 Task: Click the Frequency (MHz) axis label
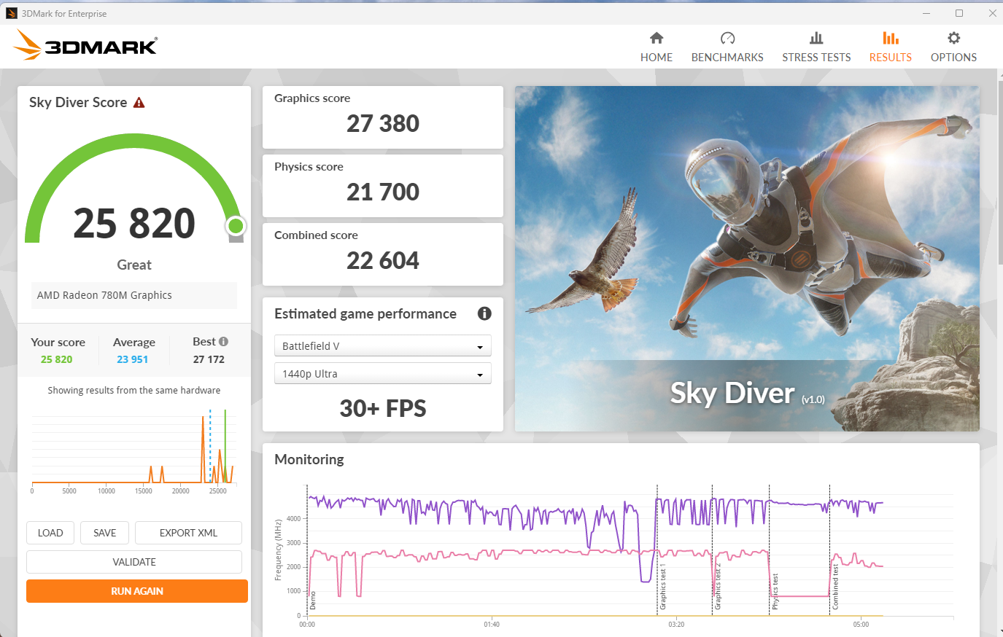click(278, 550)
